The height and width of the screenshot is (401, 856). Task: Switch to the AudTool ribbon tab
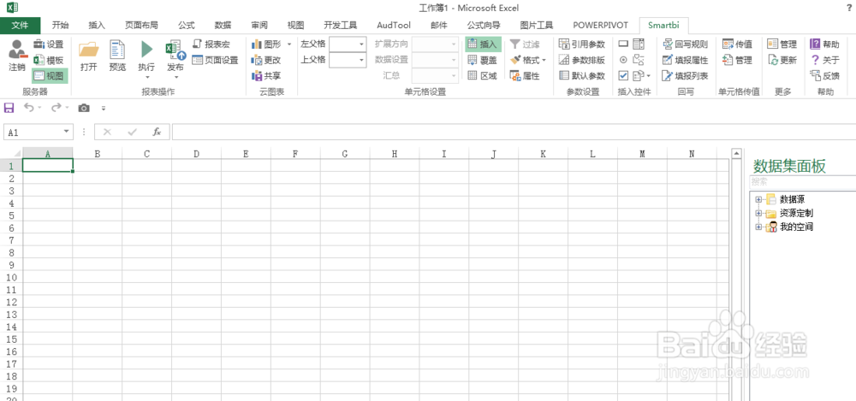(394, 25)
